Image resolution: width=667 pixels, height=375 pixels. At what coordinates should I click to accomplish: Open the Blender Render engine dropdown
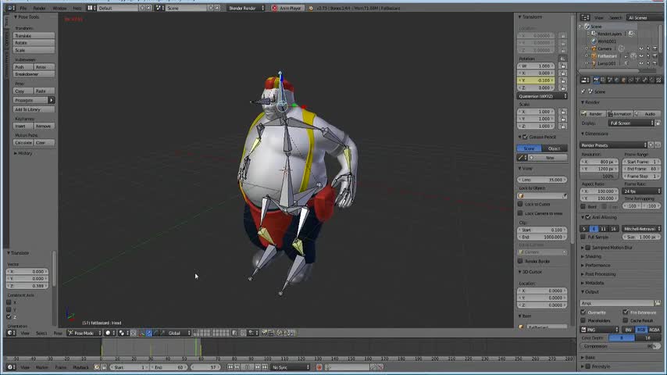(246, 8)
